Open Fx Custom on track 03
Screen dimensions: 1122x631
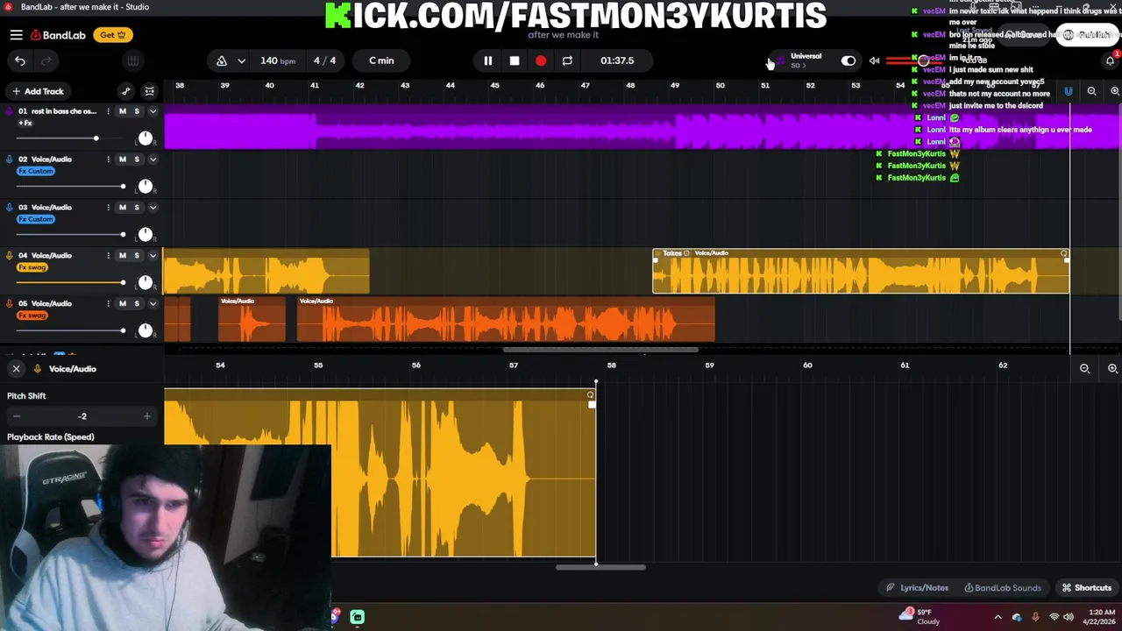36,219
